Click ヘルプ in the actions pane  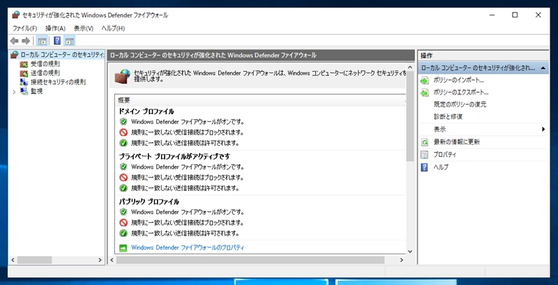tap(441, 167)
